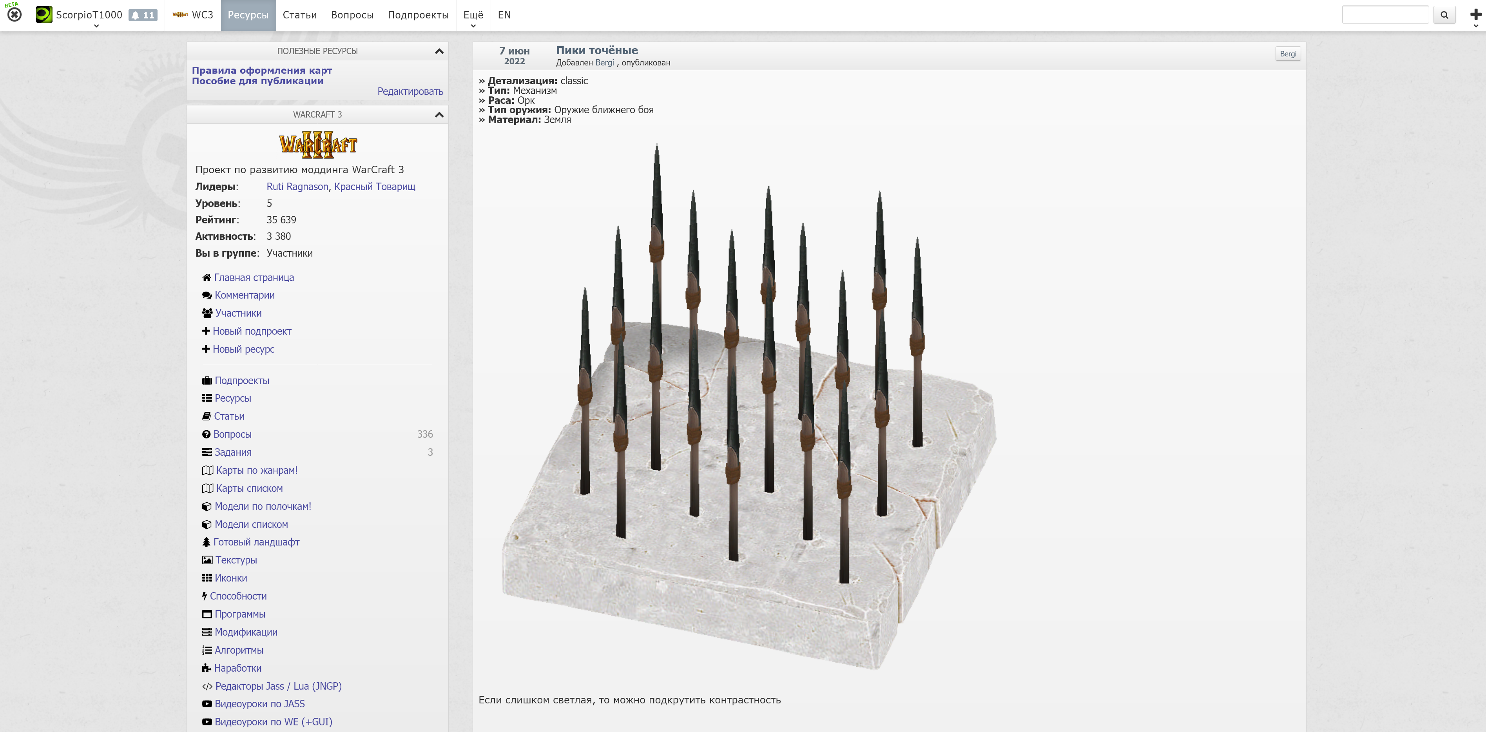Switch language with EN menu item
The image size is (1486, 732).
(504, 15)
